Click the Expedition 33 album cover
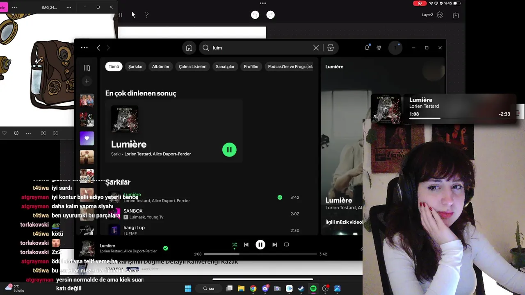525x295 pixels. click(125, 119)
